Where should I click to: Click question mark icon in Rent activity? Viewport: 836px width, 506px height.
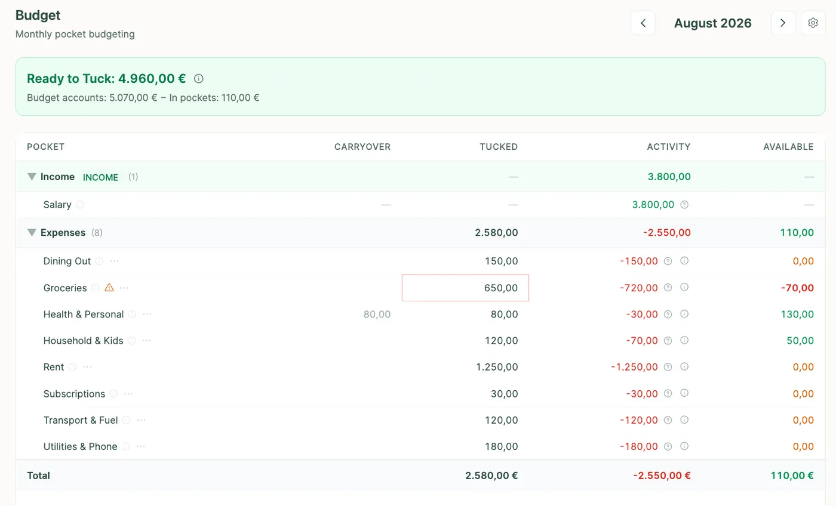coord(668,367)
